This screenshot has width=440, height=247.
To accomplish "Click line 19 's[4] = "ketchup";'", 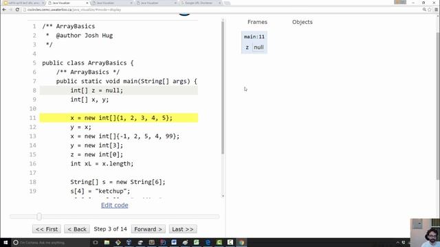I will (x=100, y=191).
